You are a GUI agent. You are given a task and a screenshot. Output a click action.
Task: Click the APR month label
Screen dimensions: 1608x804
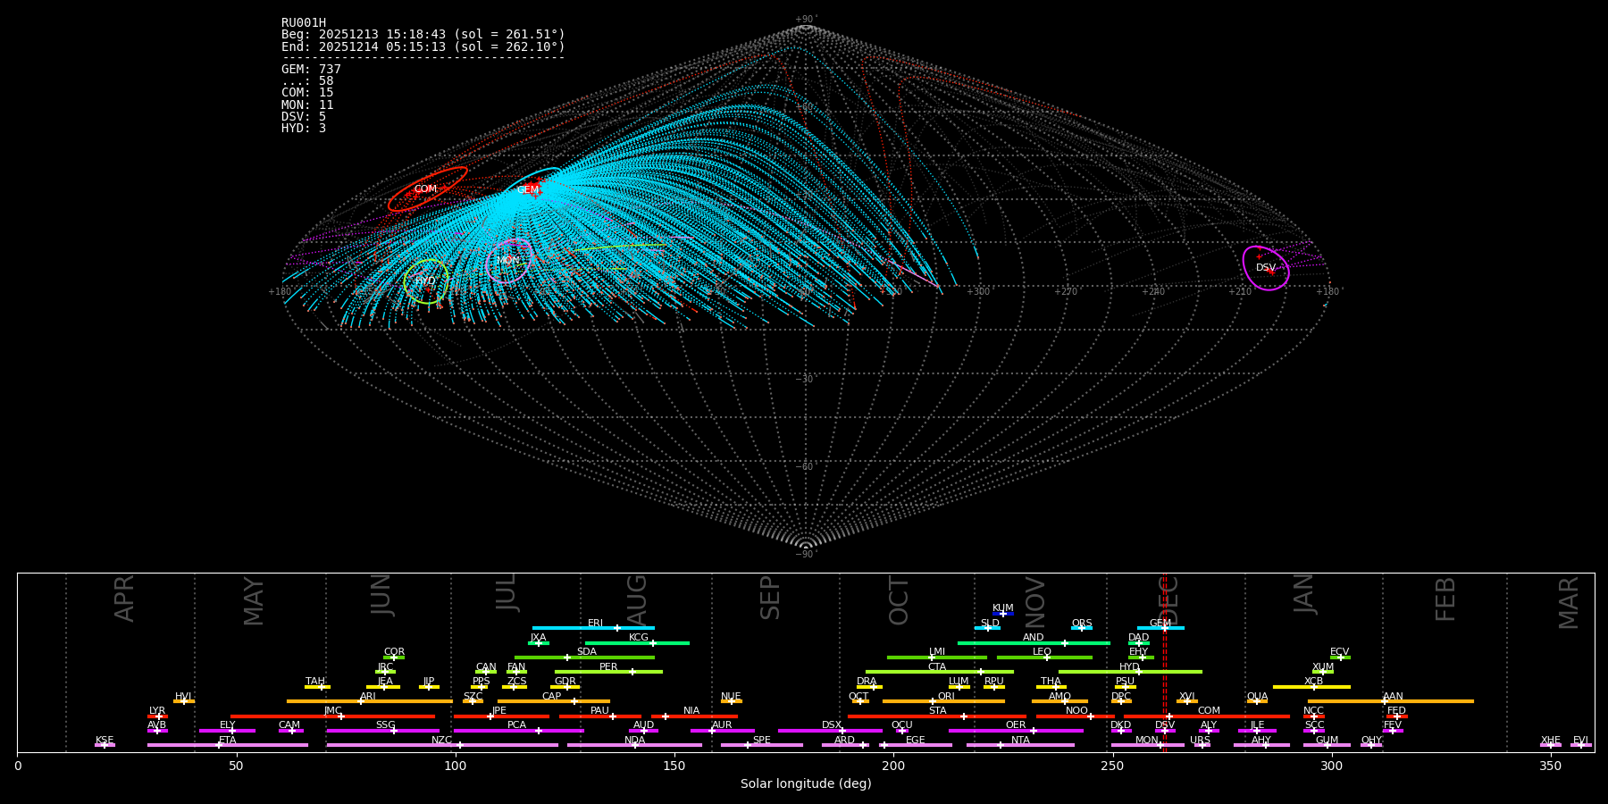pyautogui.click(x=124, y=599)
